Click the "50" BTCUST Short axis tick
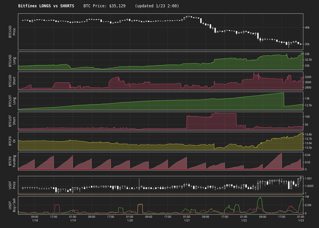Screen dimensions: 319x228 point(306,125)
